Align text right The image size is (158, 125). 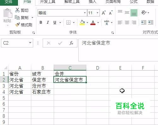pyautogui.click(x=134, y=22)
